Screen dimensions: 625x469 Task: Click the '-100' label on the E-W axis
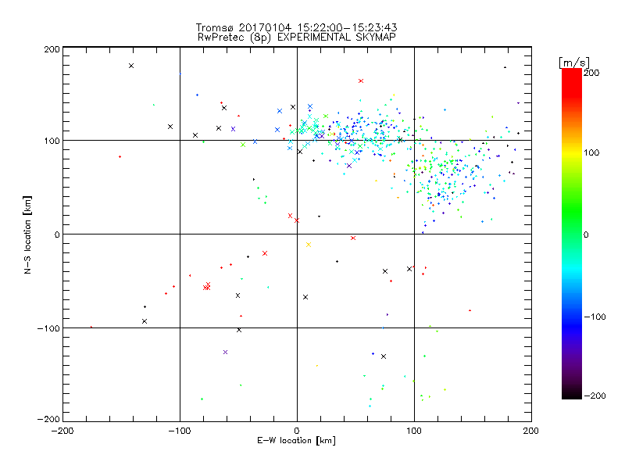click(180, 431)
